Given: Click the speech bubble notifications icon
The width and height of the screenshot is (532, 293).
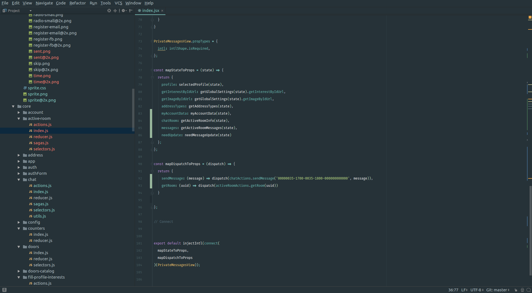Looking at the screenshot, I should (528, 290).
